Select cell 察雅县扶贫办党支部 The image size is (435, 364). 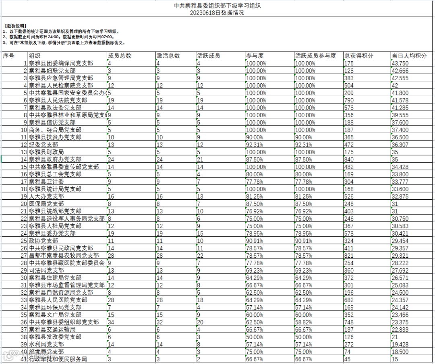[67, 137]
